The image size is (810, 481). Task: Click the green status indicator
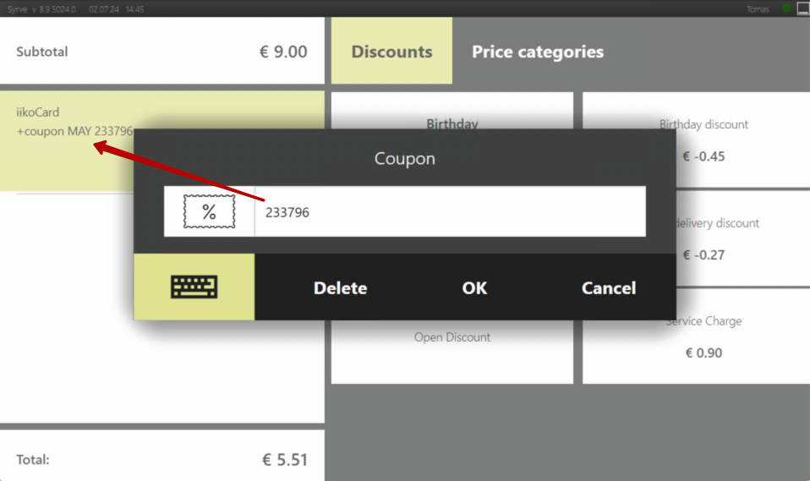pyautogui.click(x=786, y=8)
